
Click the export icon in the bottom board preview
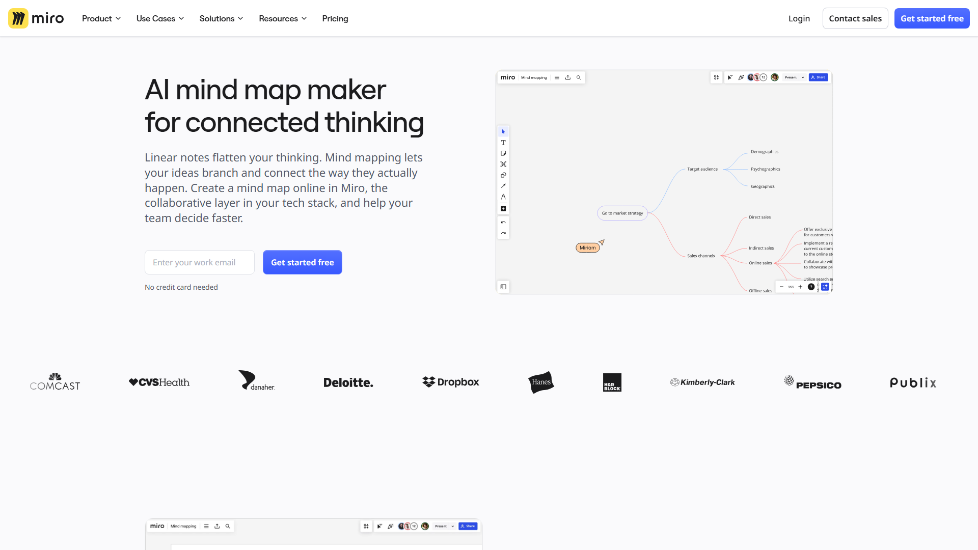click(217, 526)
